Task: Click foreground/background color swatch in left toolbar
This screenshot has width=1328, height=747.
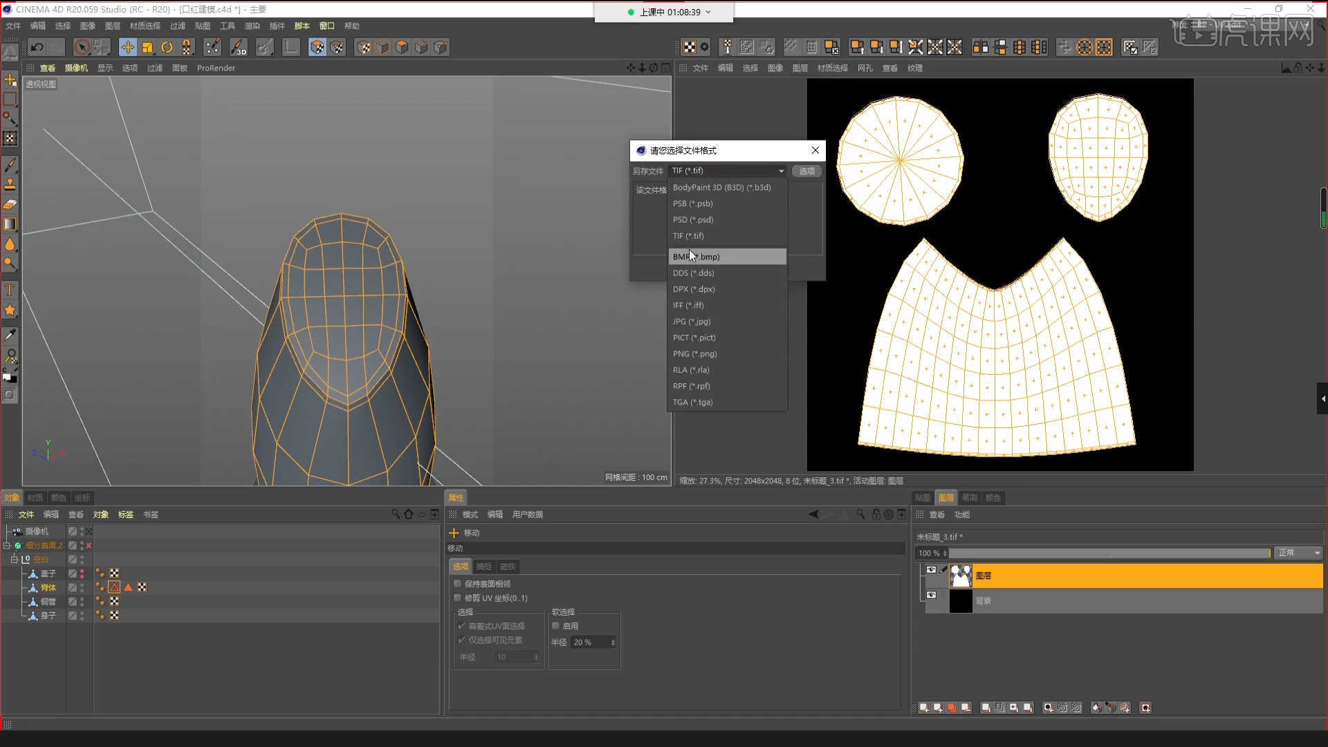Action: [x=10, y=377]
